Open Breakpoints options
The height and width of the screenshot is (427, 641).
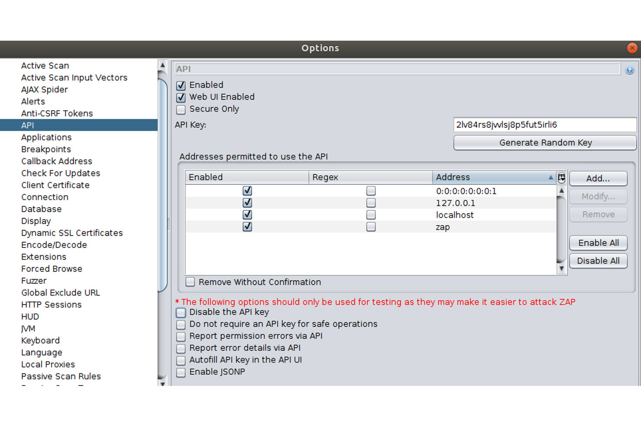pos(46,150)
